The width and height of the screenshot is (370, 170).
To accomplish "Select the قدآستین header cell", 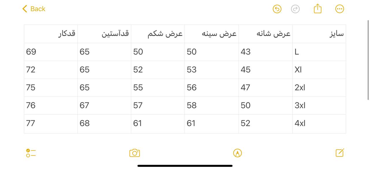I will tap(104, 34).
